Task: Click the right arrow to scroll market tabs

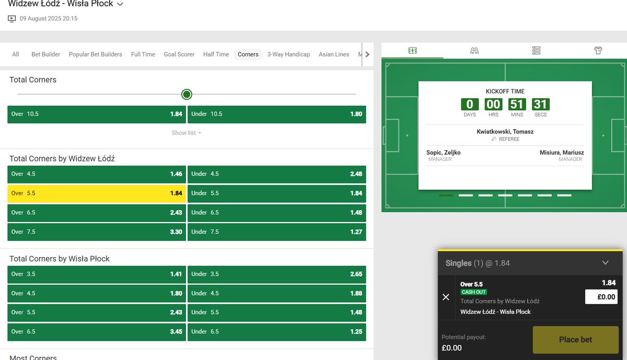Action: (367, 54)
